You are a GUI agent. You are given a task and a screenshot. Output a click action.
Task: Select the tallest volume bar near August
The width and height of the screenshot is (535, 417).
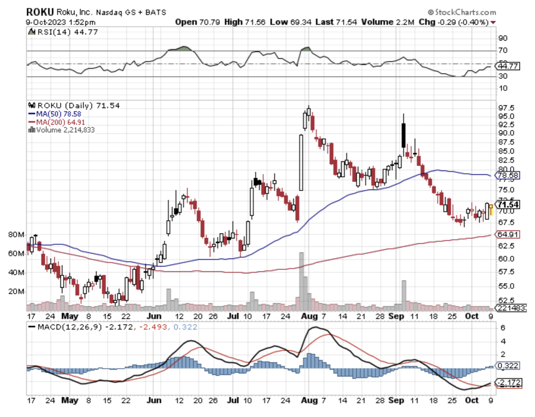click(x=301, y=281)
